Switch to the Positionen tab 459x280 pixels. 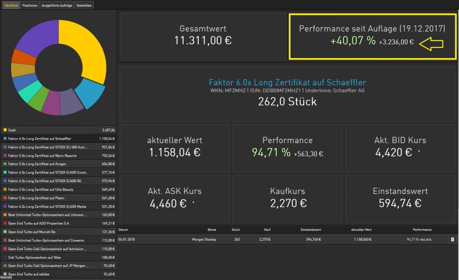pos(30,6)
